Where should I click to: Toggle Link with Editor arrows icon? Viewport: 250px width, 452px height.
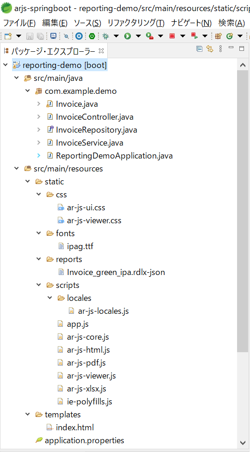click(210, 49)
